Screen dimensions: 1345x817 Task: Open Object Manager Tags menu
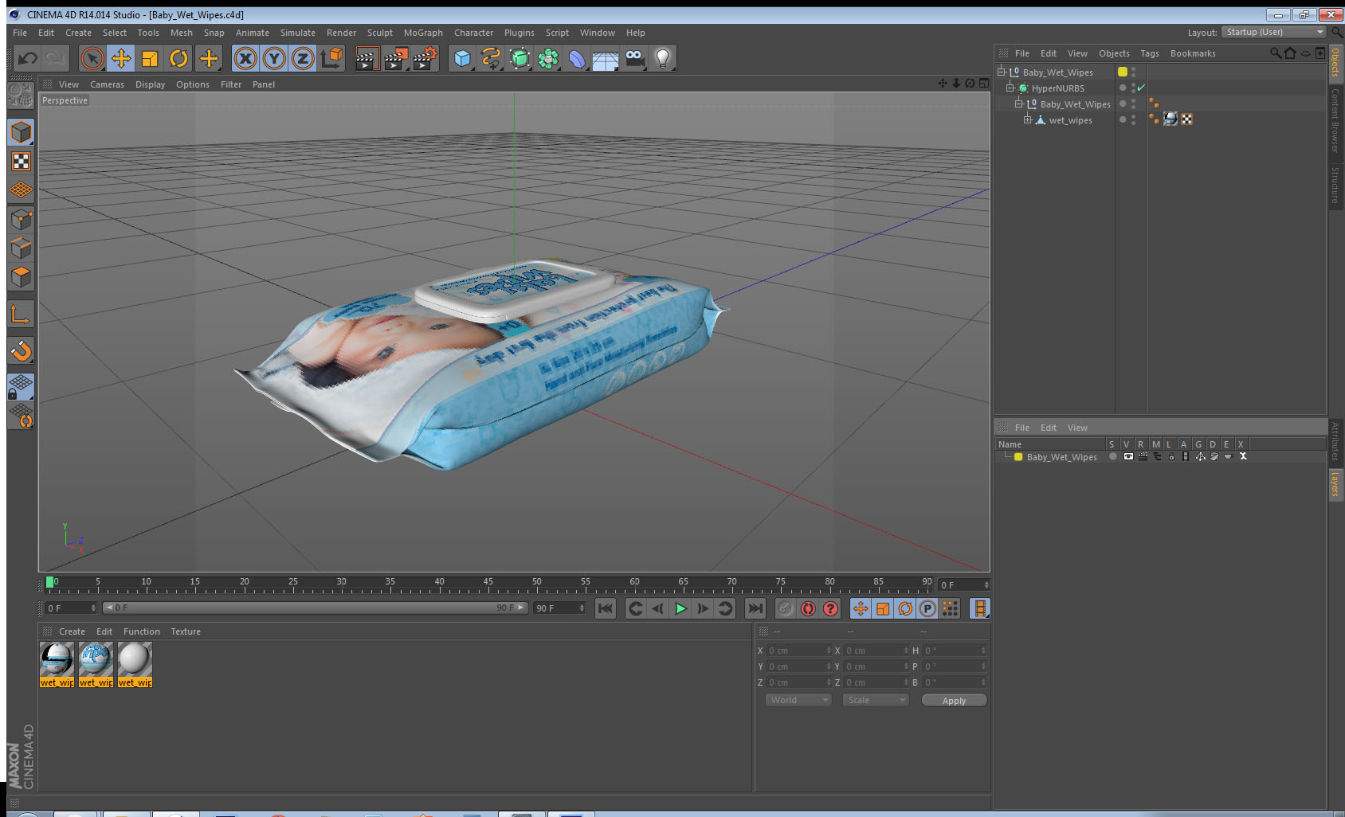click(1150, 53)
